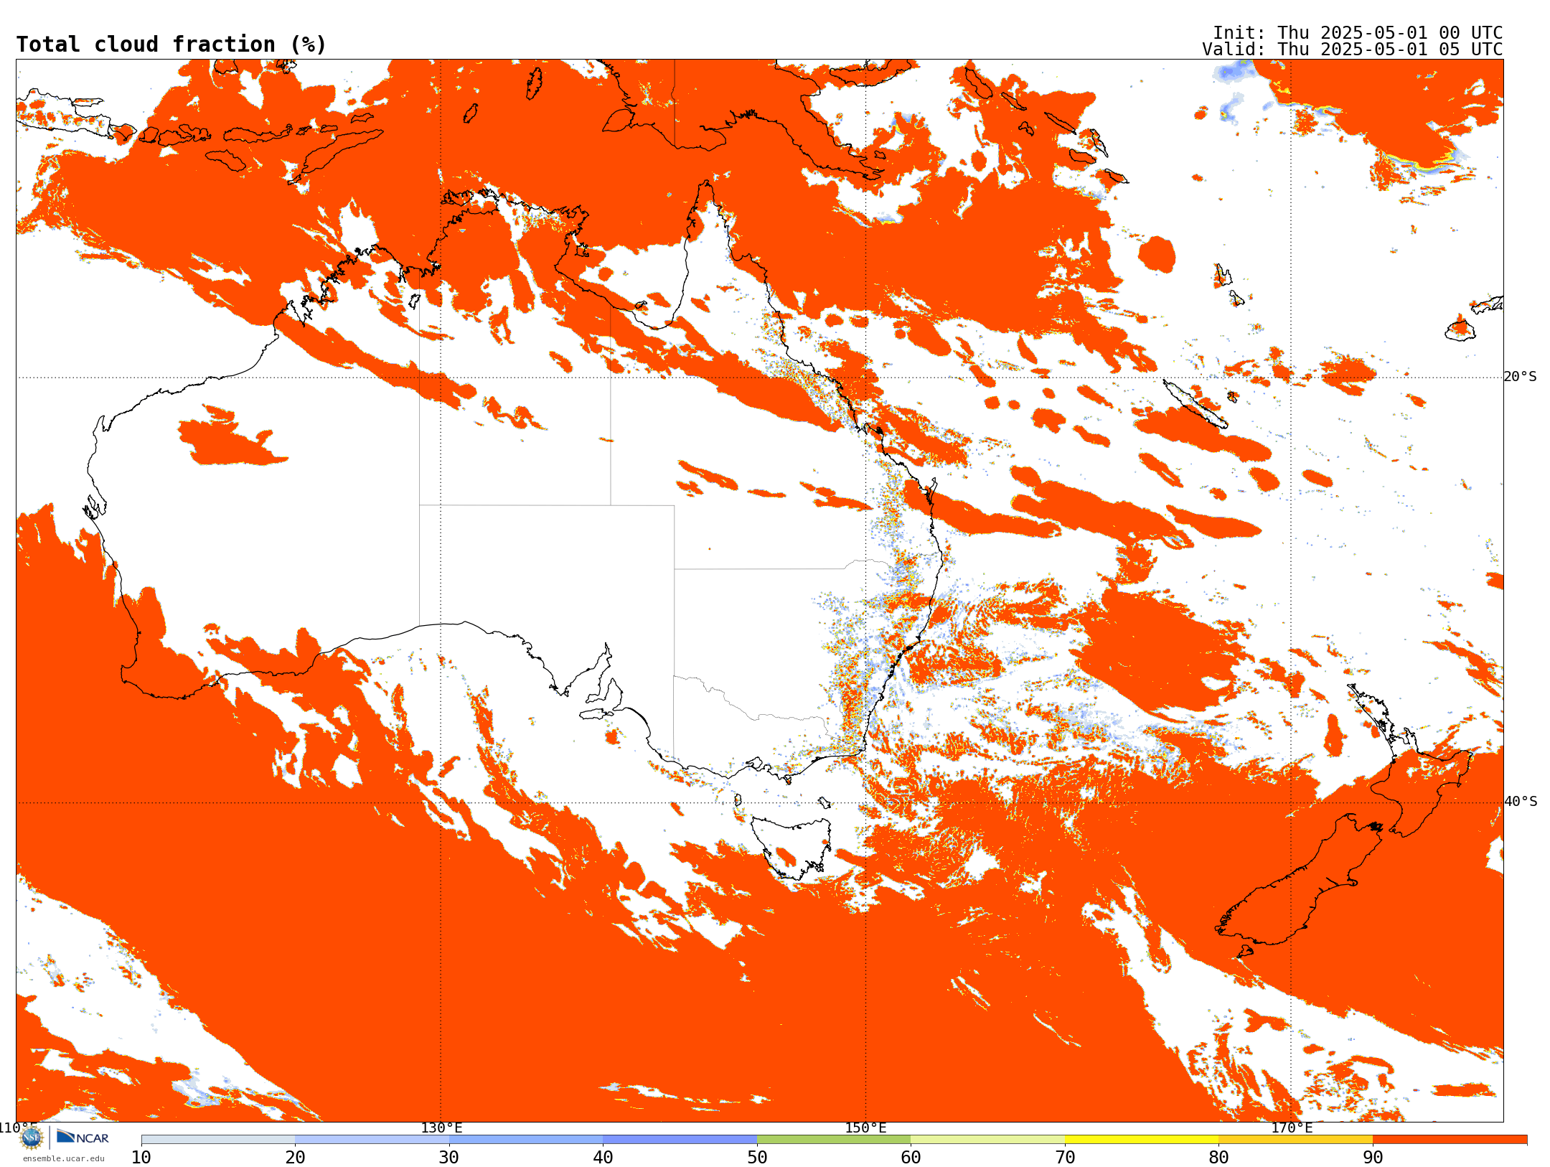This screenshot has height=1167, width=1550.
Task: Click the 80-90 amber colorbar segment
Action: pyautogui.click(x=1295, y=1140)
